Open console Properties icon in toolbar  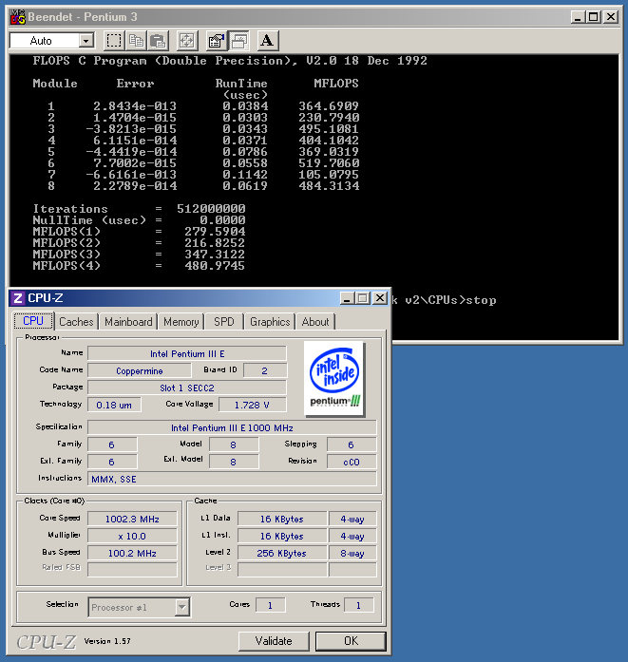click(217, 41)
